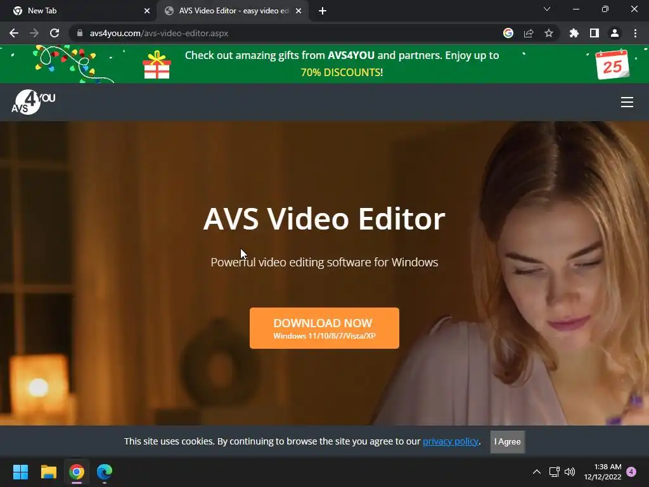Open File Explorer from taskbar
Image resolution: width=649 pixels, height=487 pixels.
pyautogui.click(x=48, y=472)
